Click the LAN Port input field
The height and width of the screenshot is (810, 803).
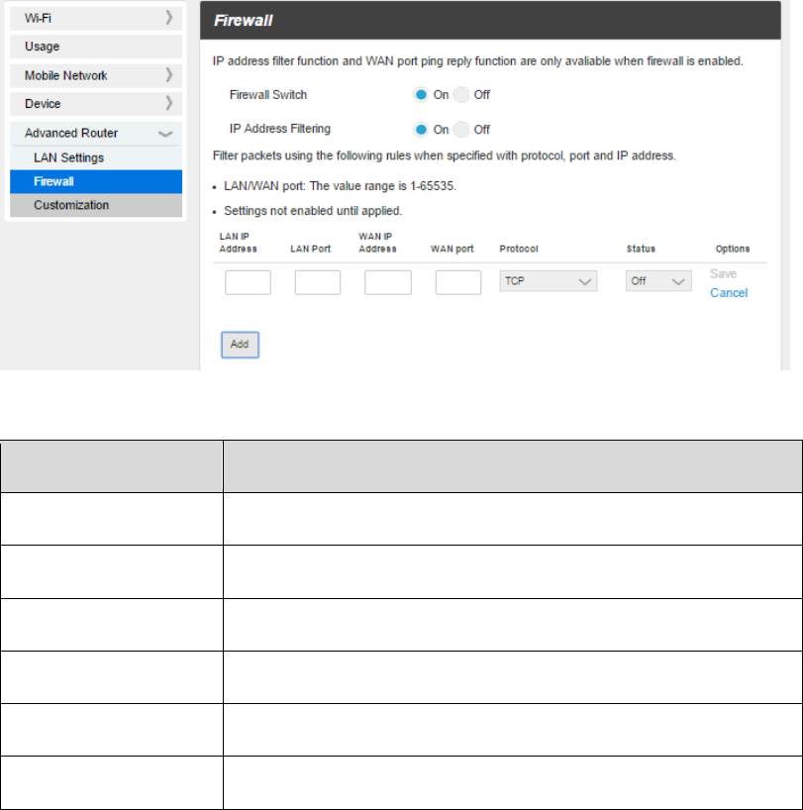318,283
